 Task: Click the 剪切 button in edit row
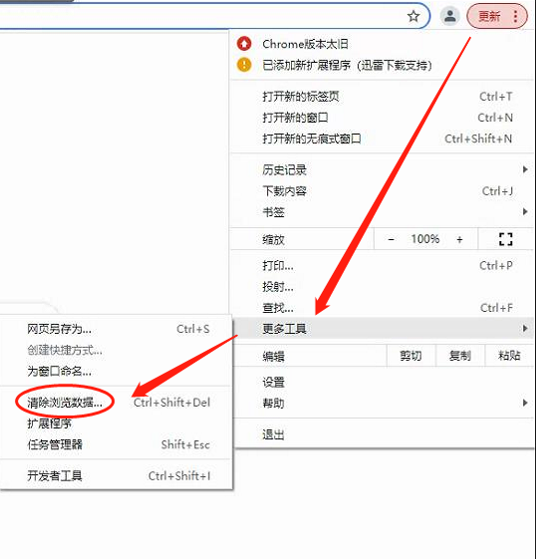tap(410, 356)
